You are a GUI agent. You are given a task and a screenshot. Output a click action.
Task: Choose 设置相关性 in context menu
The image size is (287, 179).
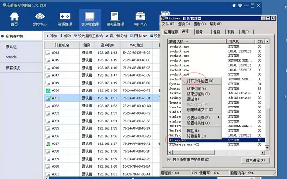(201, 123)
